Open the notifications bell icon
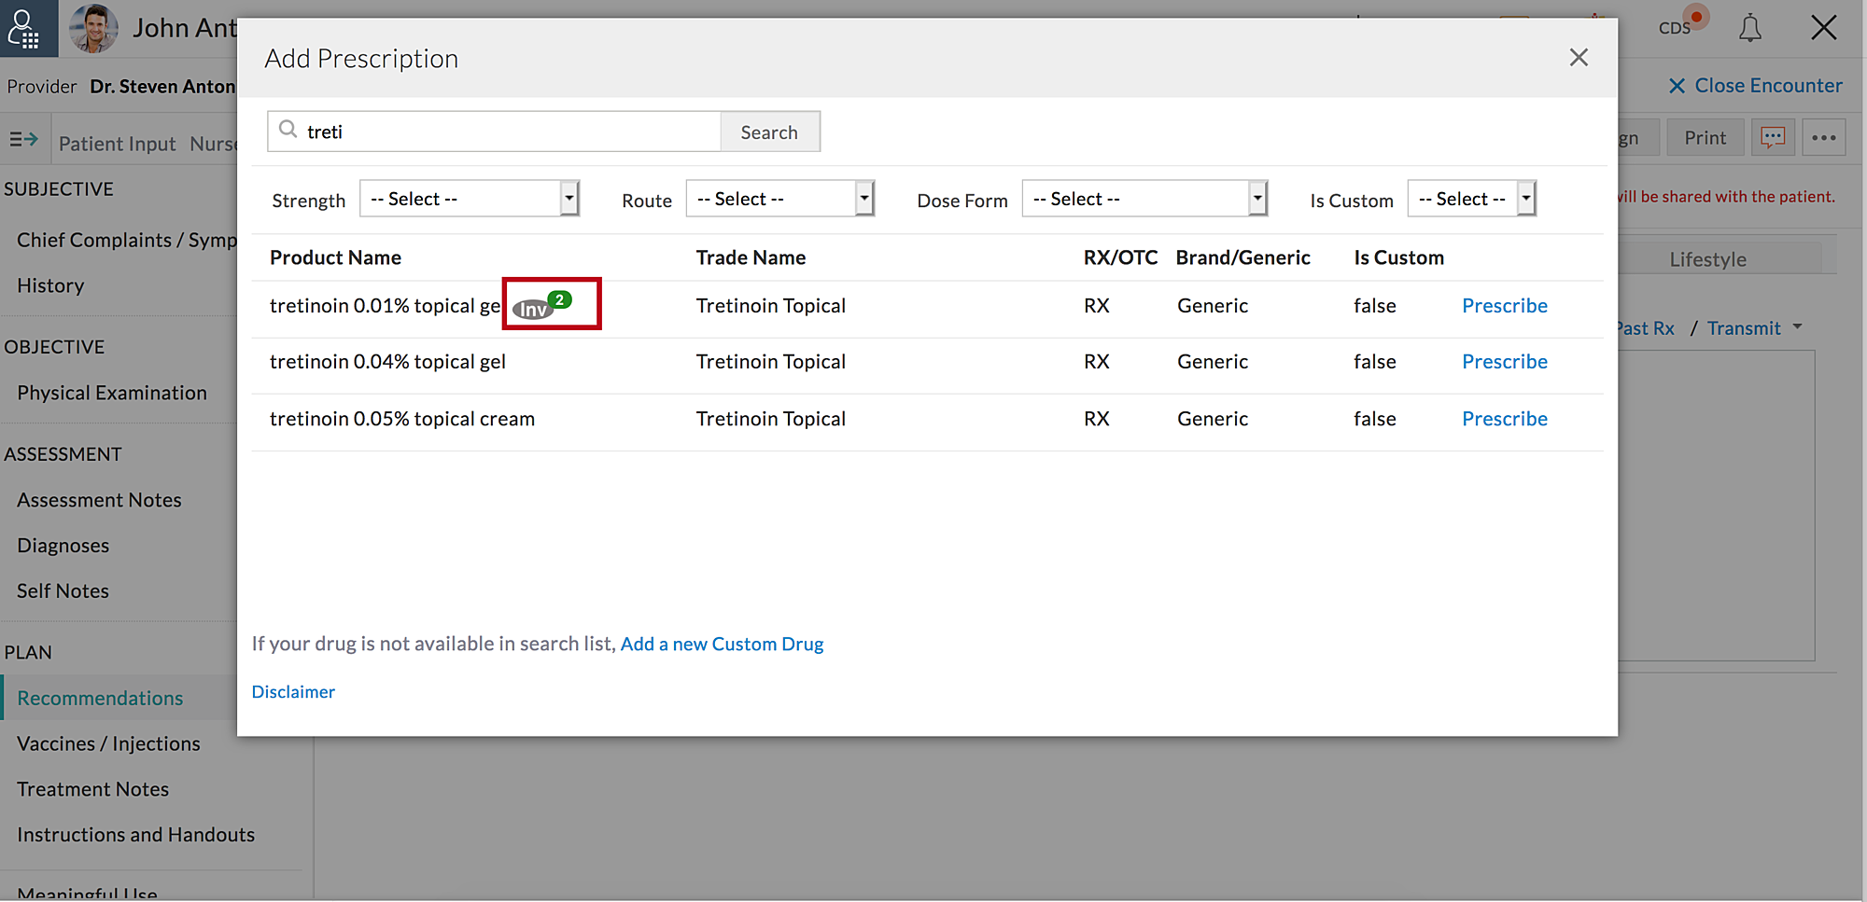Viewport: 1867px width, 902px height. [x=1749, y=28]
